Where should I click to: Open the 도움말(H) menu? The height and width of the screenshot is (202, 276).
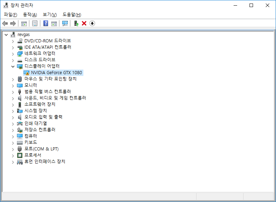coord(72,14)
